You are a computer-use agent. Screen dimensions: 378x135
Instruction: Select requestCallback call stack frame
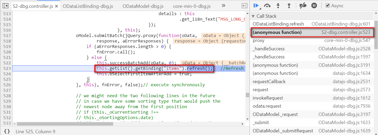pos(312,82)
